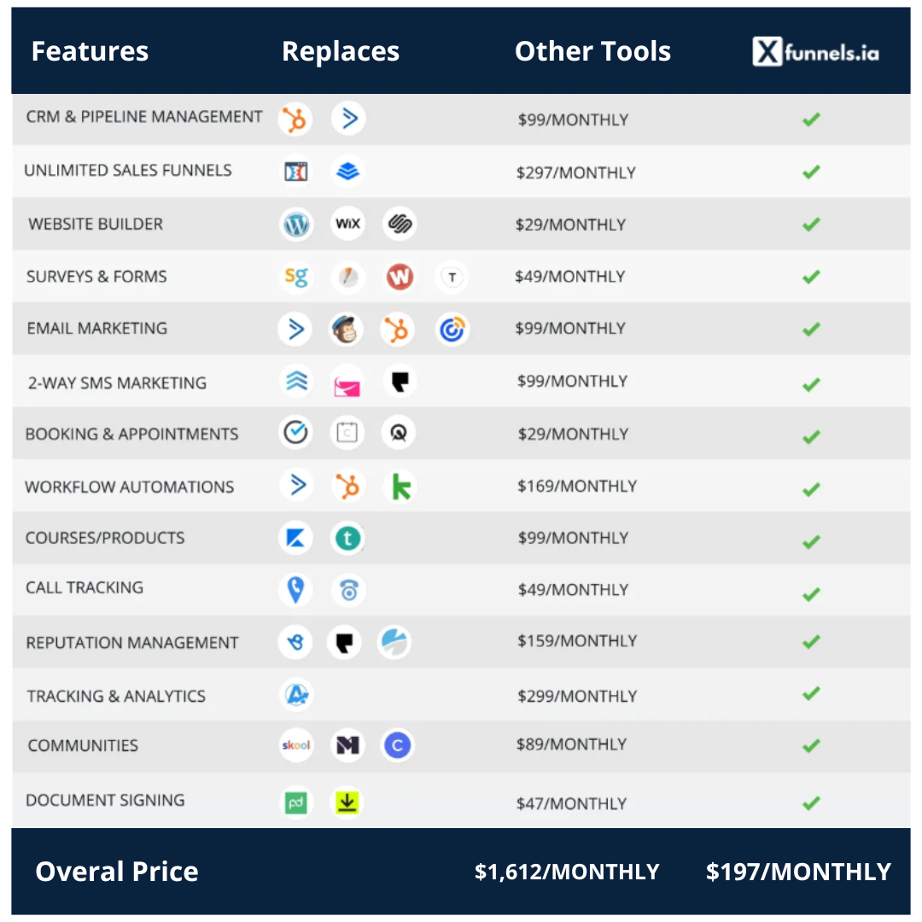
Task: Select the Other Tools column header
Action: [592, 51]
